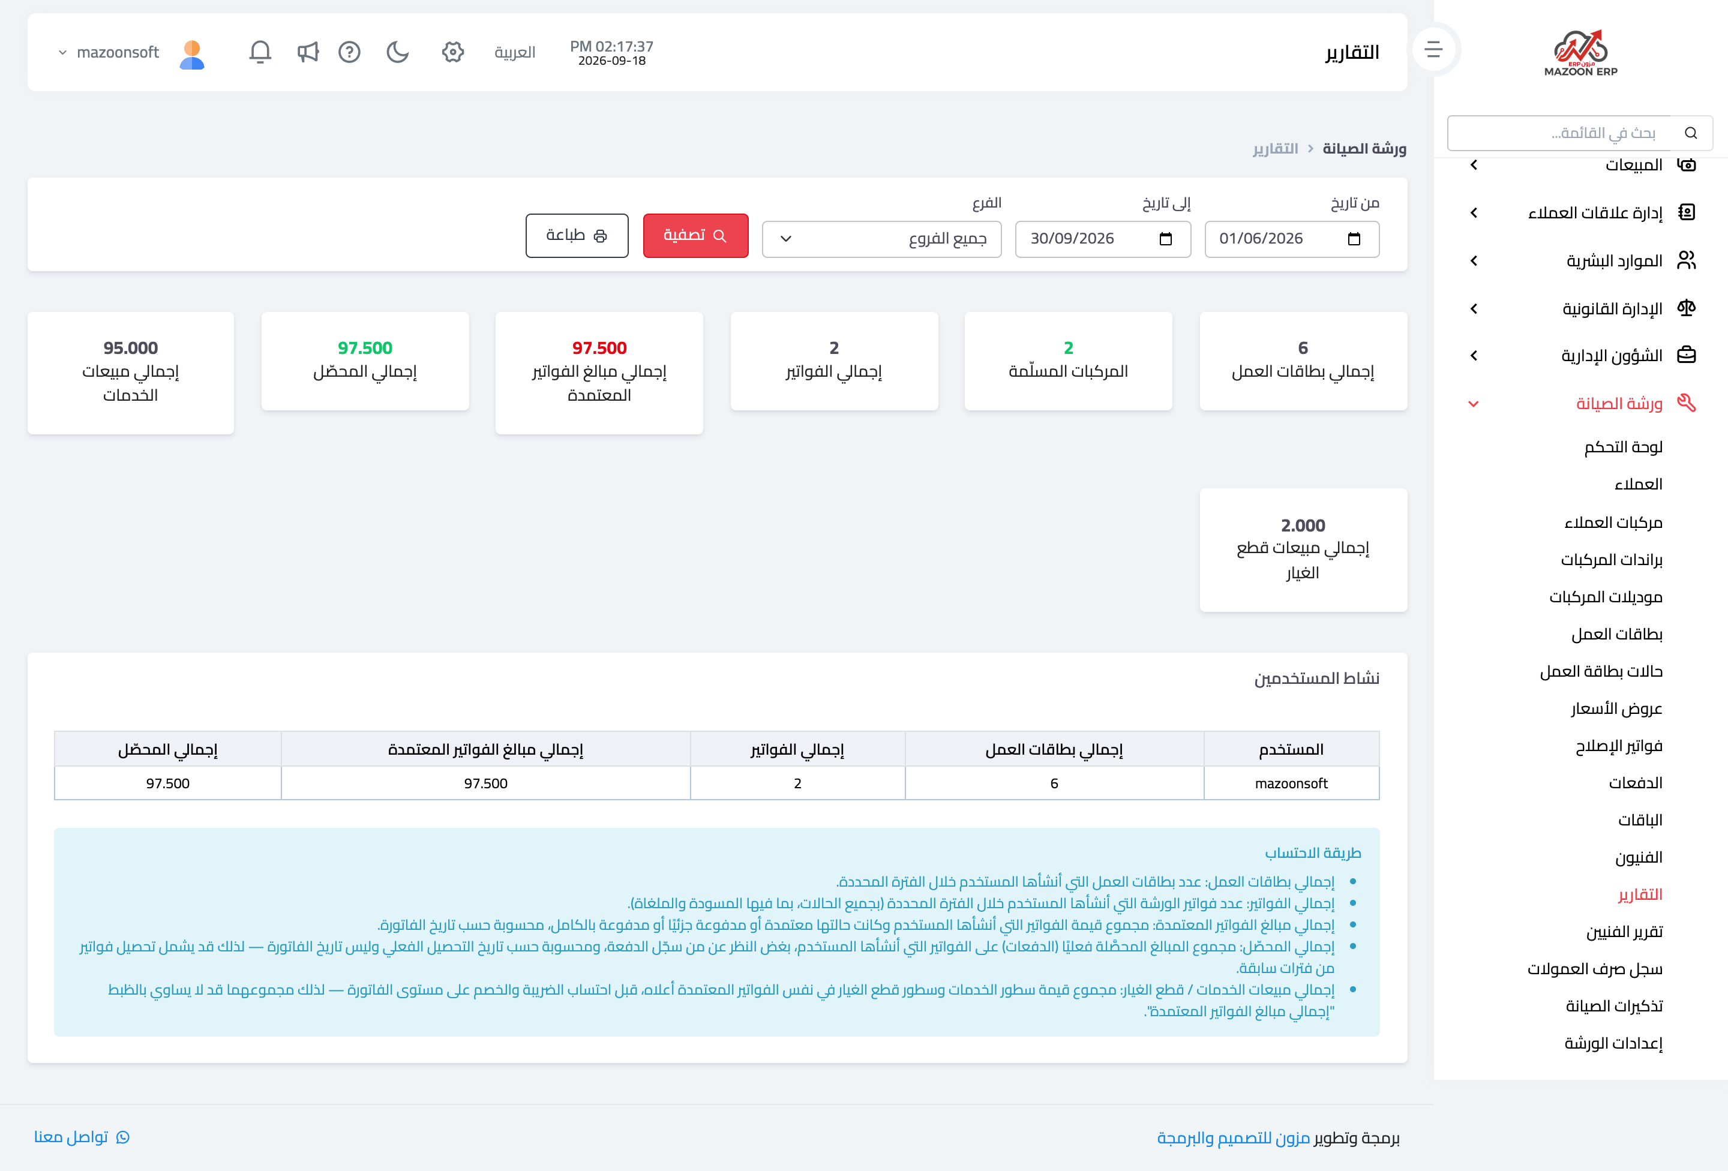
Task: Click the إجمالي مبيعات قطع الغيار card
Action: 1303,550
